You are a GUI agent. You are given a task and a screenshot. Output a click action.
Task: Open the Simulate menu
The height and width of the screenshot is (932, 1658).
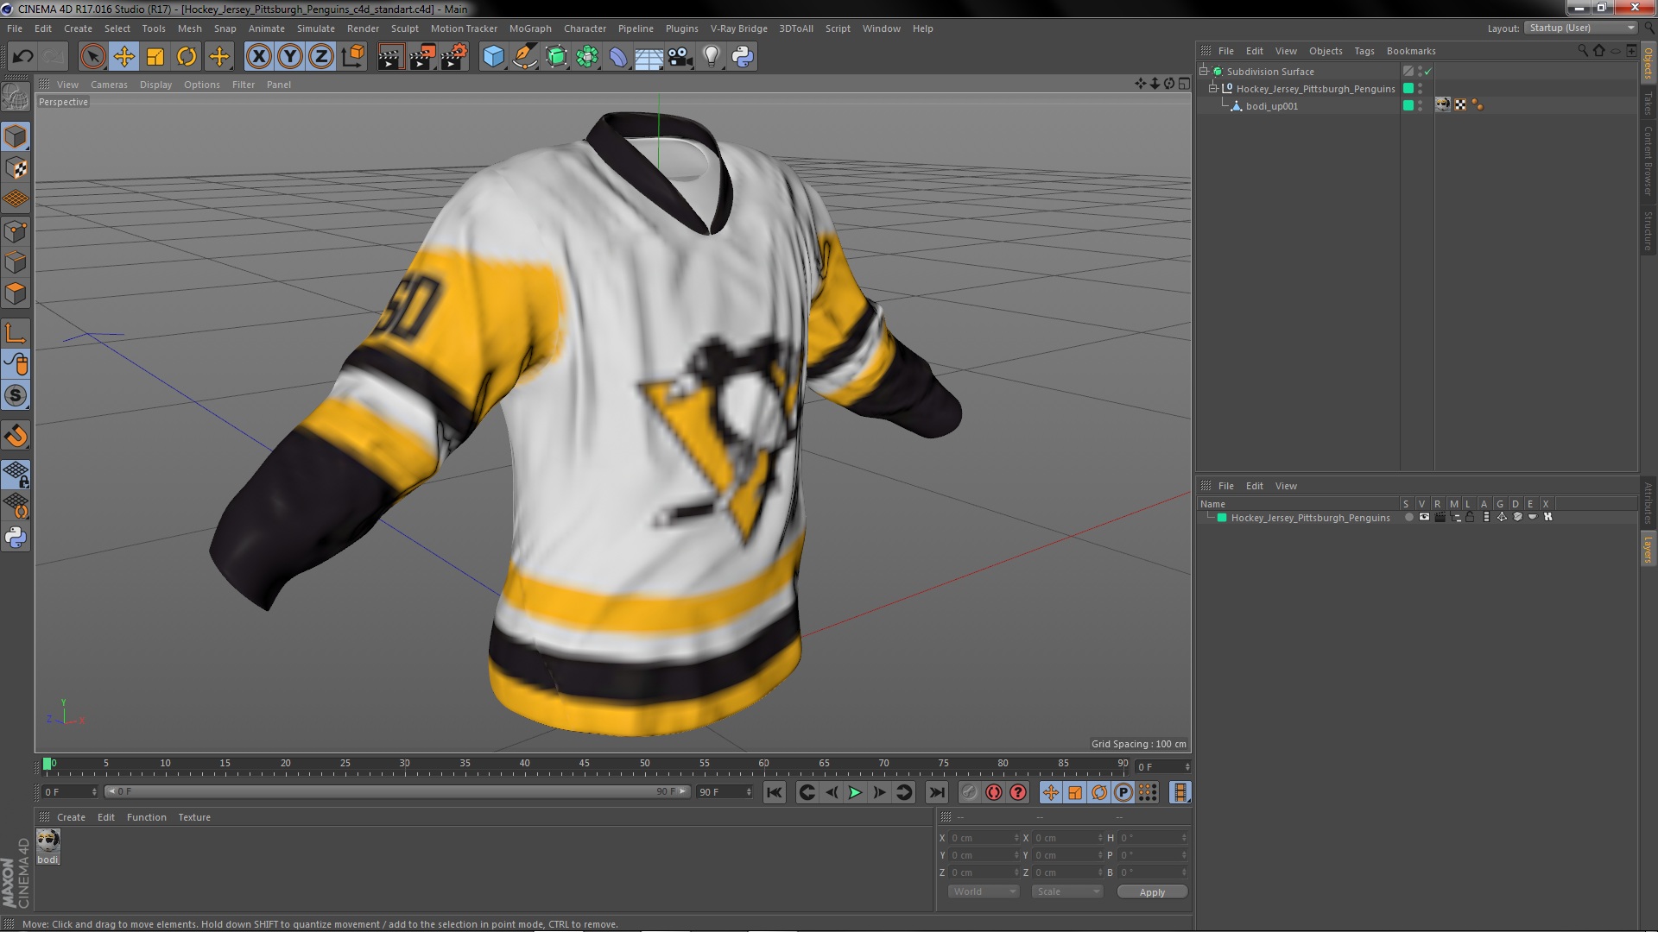click(315, 28)
